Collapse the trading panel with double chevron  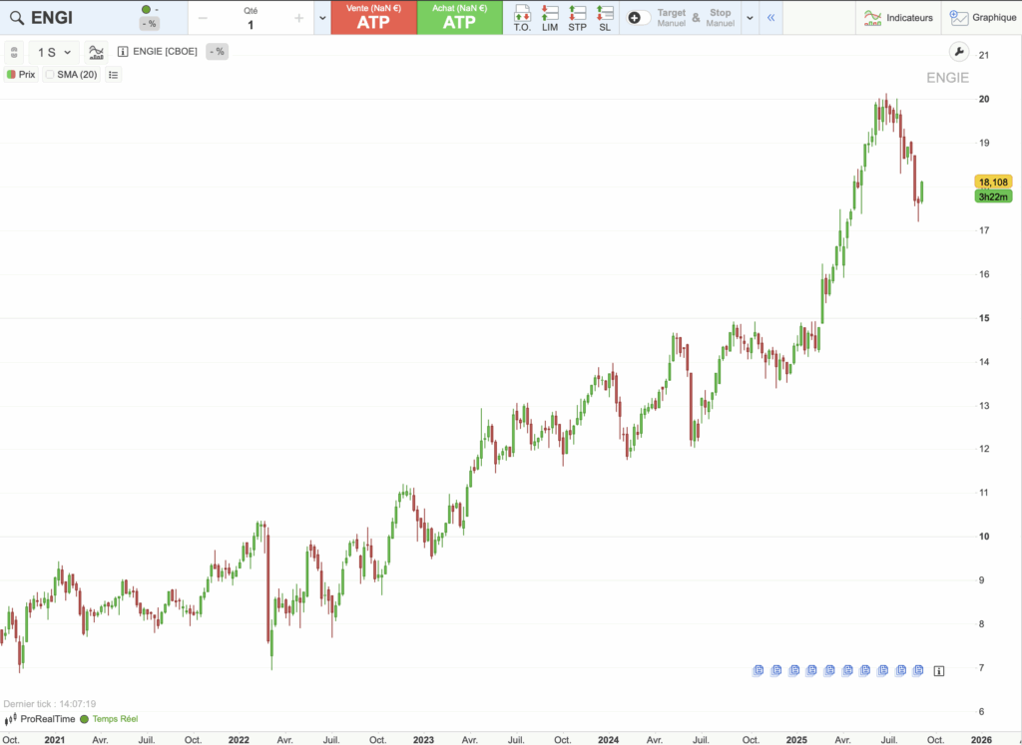point(768,17)
